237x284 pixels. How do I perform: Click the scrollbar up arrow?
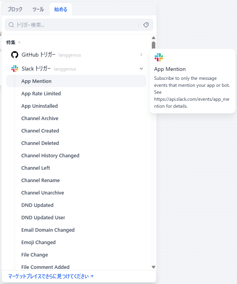point(153,38)
